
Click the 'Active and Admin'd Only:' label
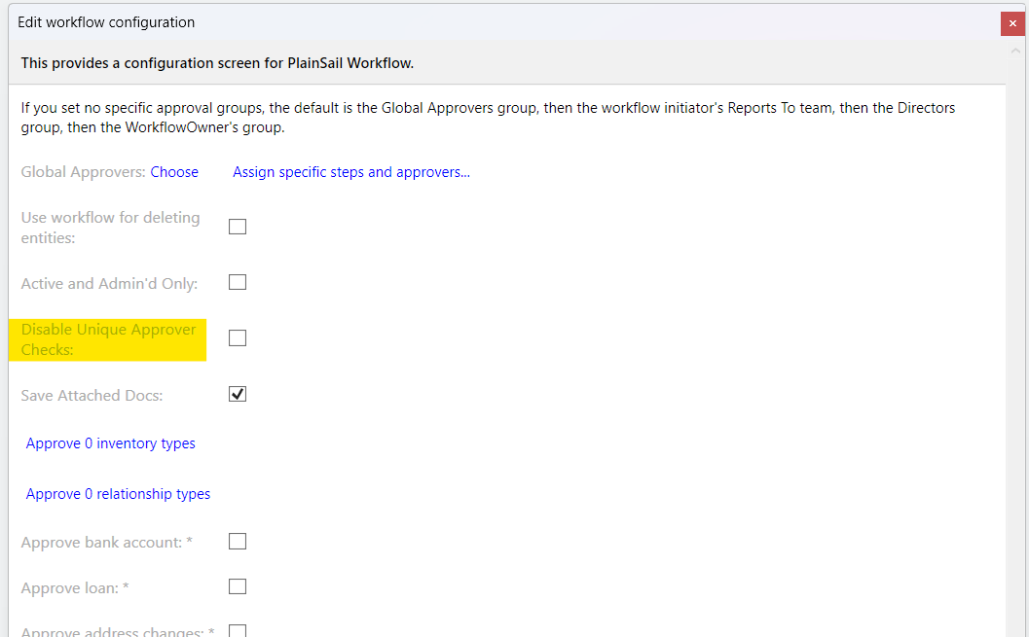pos(109,284)
